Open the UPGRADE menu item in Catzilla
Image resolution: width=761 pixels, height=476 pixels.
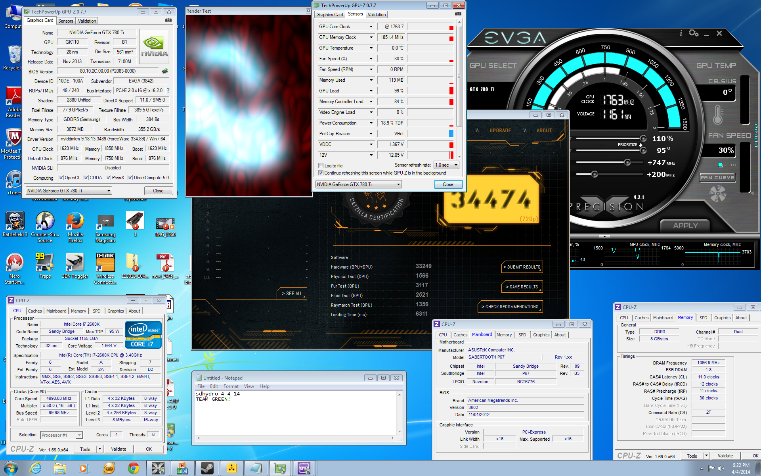(500, 131)
